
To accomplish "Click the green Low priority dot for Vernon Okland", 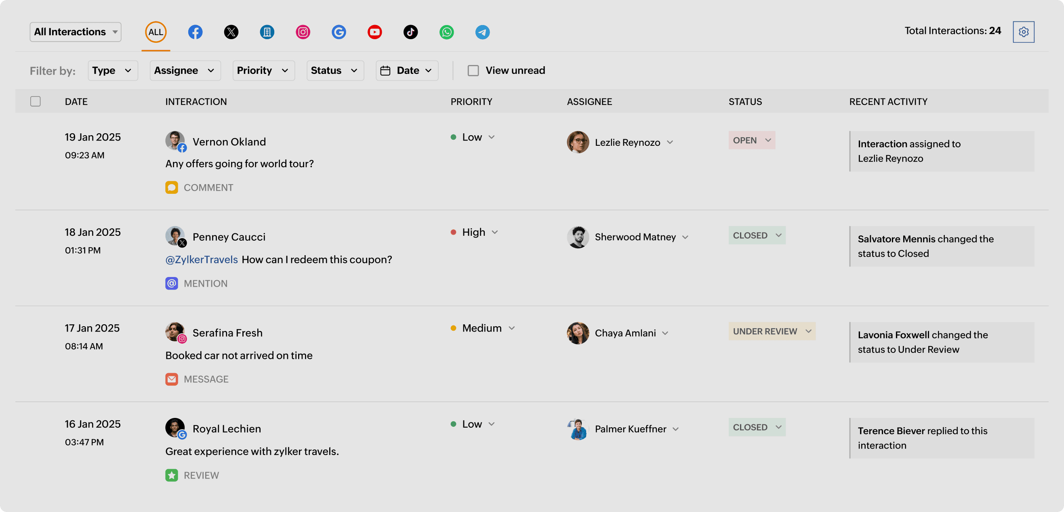I will 454,136.
